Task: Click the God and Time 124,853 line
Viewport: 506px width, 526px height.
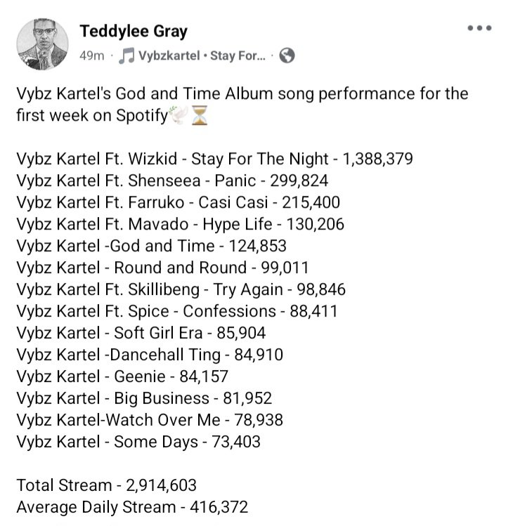Action: pyautogui.click(x=151, y=246)
